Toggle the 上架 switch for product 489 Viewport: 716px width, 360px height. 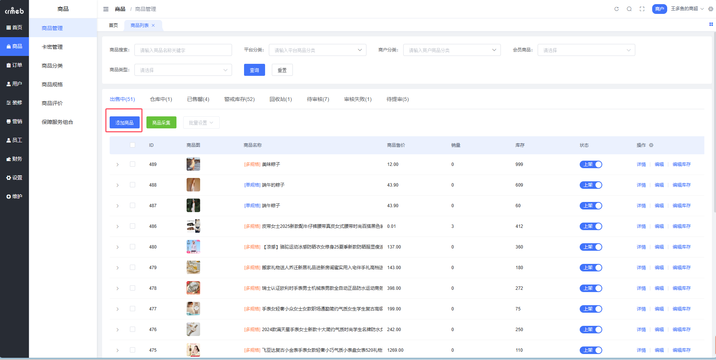(x=591, y=164)
